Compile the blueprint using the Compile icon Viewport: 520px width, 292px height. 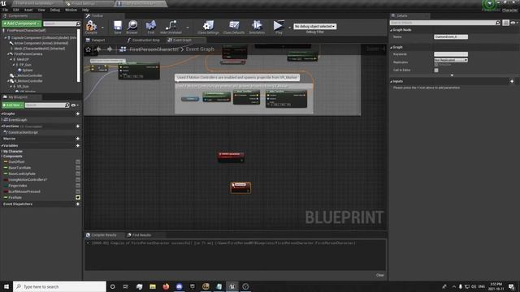coord(91,26)
